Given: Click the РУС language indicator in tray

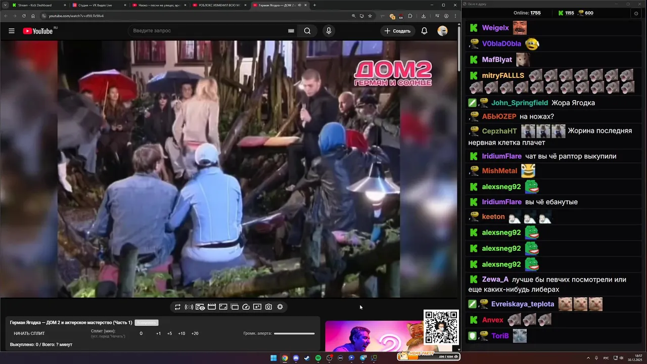Looking at the screenshot, I should pyautogui.click(x=606, y=358).
